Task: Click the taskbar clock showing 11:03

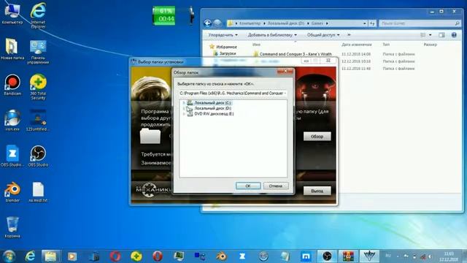Action: 449,256
